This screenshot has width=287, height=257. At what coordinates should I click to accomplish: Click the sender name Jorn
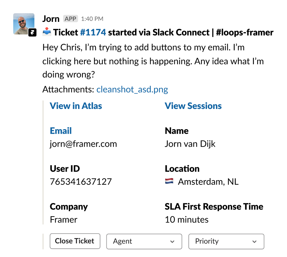51,19
